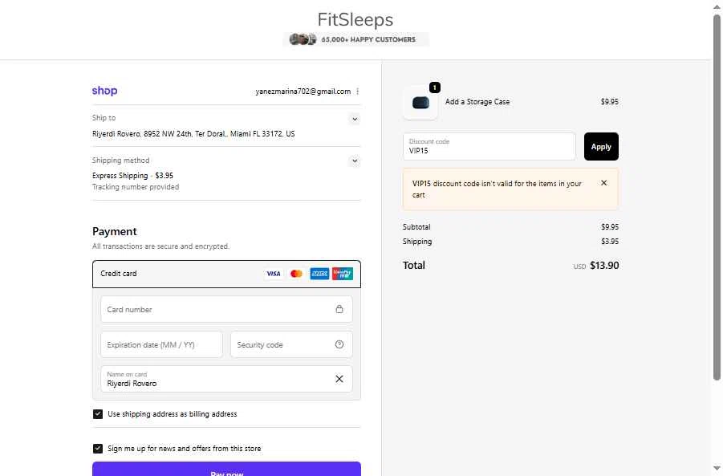Click the Payment heading
Image resolution: width=723 pixels, height=476 pixels.
115,231
